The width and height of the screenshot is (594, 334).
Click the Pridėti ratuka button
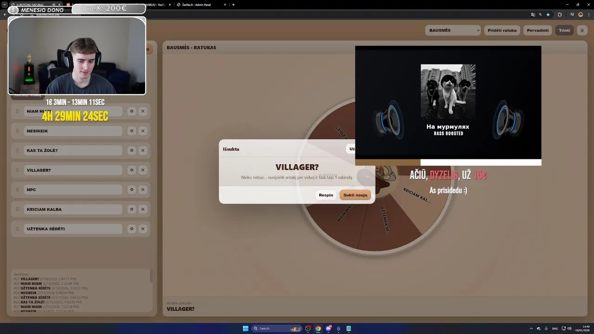pos(502,30)
